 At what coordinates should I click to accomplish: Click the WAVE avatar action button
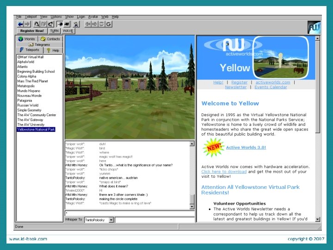68,31
